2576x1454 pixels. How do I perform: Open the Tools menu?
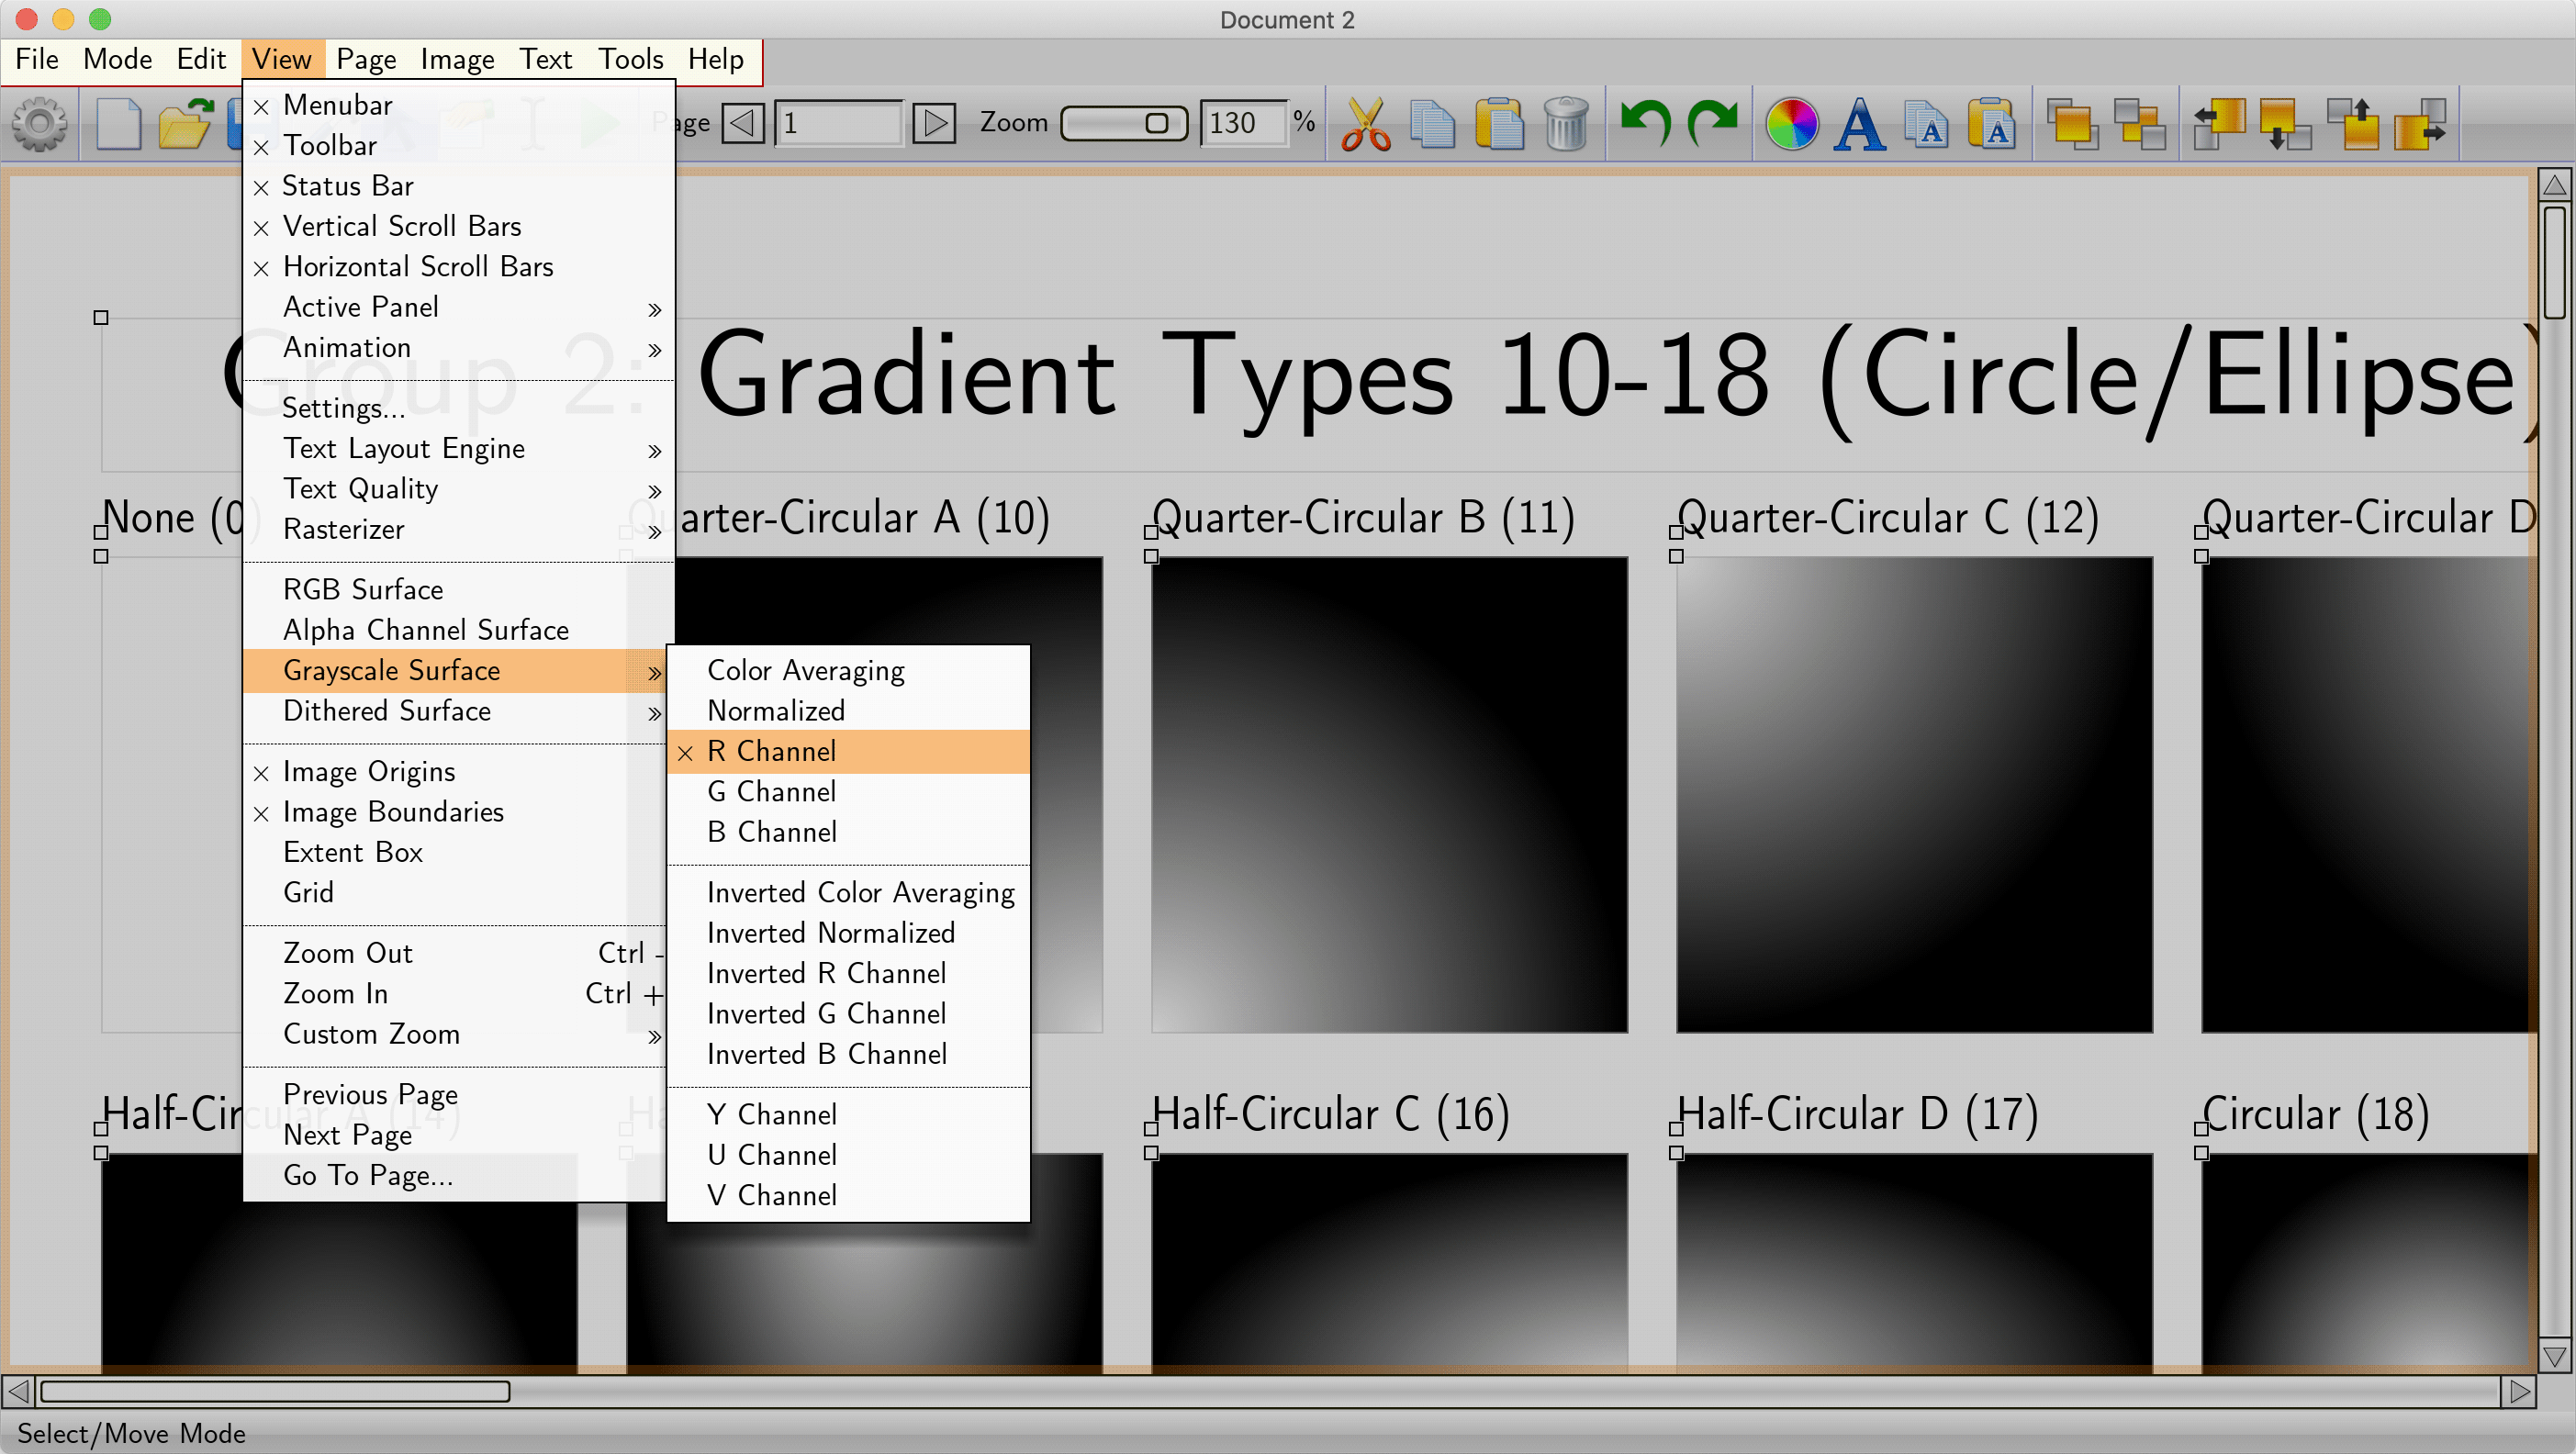(631, 59)
